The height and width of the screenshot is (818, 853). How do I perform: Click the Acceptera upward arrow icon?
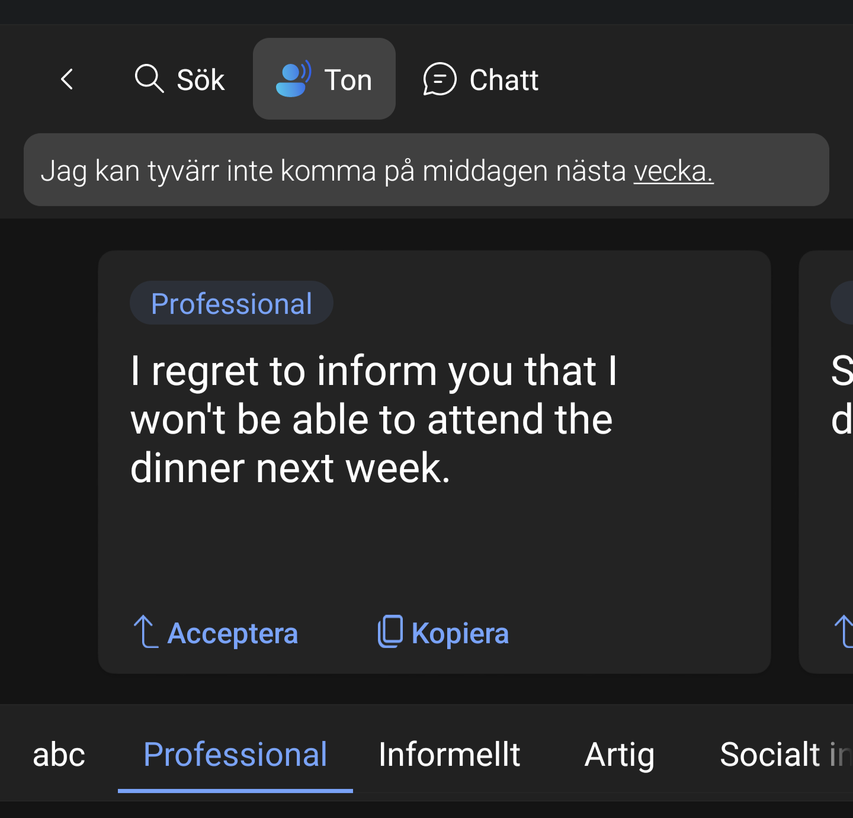[145, 631]
